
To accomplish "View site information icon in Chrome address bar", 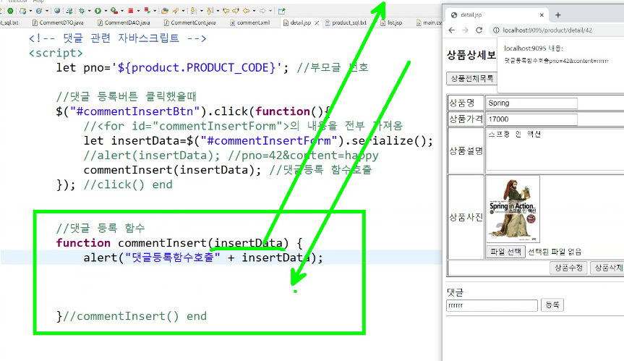I will [x=496, y=30].
